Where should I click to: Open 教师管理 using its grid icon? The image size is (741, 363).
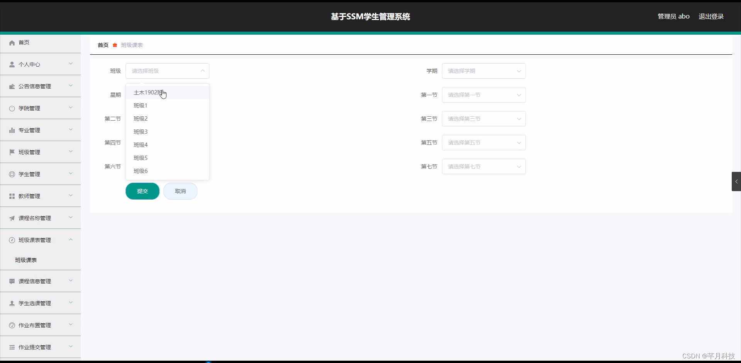pyautogui.click(x=12, y=196)
